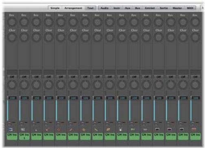The height and width of the screenshot is (148, 206).
Task: Click the volume fader on channel strip 1
Action: [8, 109]
